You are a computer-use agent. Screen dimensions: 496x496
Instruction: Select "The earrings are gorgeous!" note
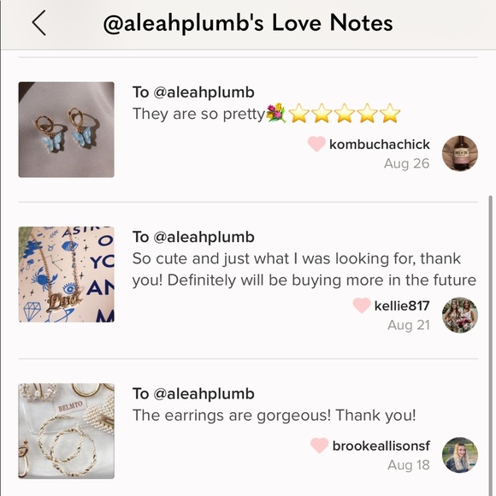click(x=274, y=416)
